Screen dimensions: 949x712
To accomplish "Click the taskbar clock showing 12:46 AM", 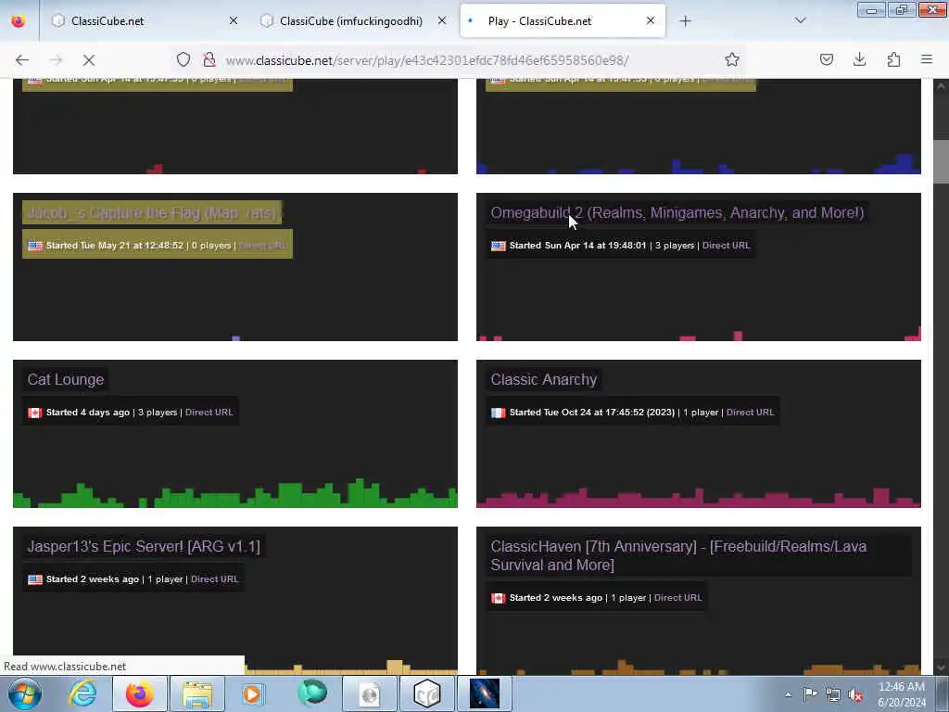I will coord(902,694).
